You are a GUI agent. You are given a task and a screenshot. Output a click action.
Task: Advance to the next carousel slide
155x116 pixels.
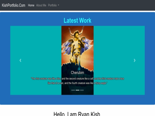point(135,60)
